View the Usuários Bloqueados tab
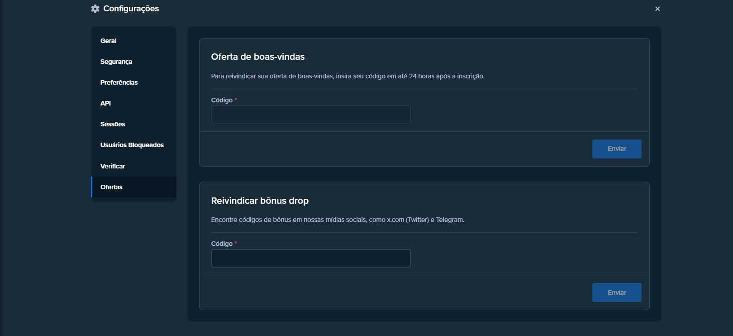 click(132, 145)
